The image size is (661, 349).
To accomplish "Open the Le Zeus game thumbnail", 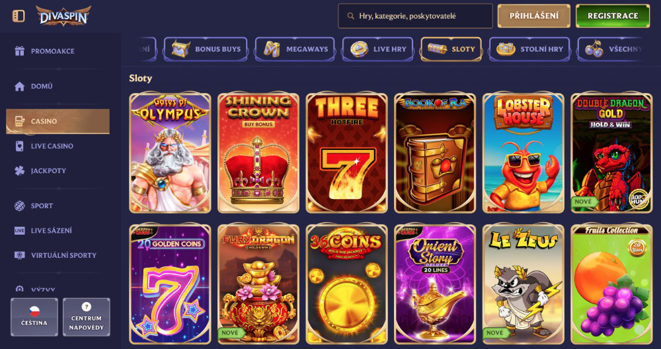I will 523,284.
